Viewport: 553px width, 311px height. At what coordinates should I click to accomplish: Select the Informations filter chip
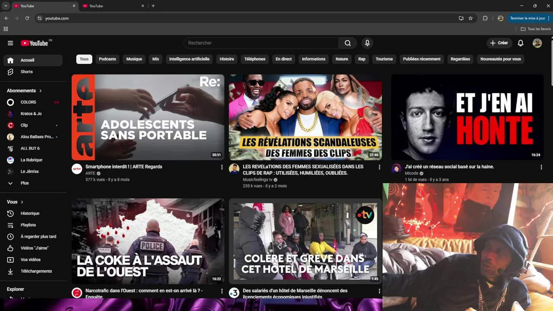(x=314, y=59)
